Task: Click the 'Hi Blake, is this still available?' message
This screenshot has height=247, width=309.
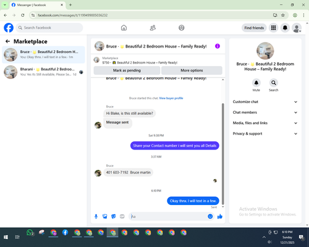Action: pyautogui.click(x=130, y=113)
